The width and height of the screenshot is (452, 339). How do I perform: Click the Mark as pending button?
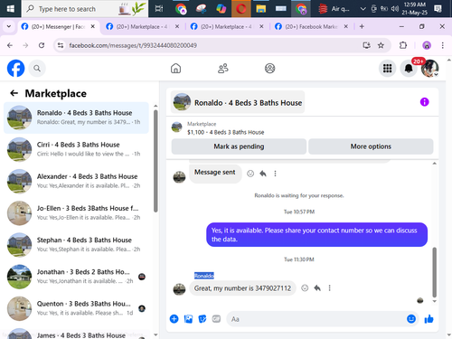239,146
